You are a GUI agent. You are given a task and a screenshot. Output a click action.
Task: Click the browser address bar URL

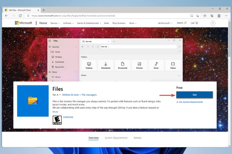pos(73,16)
